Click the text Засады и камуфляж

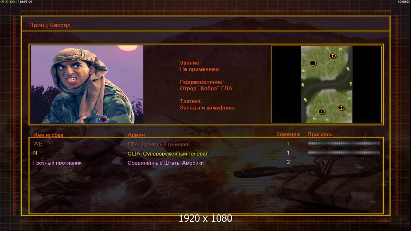pos(207,108)
